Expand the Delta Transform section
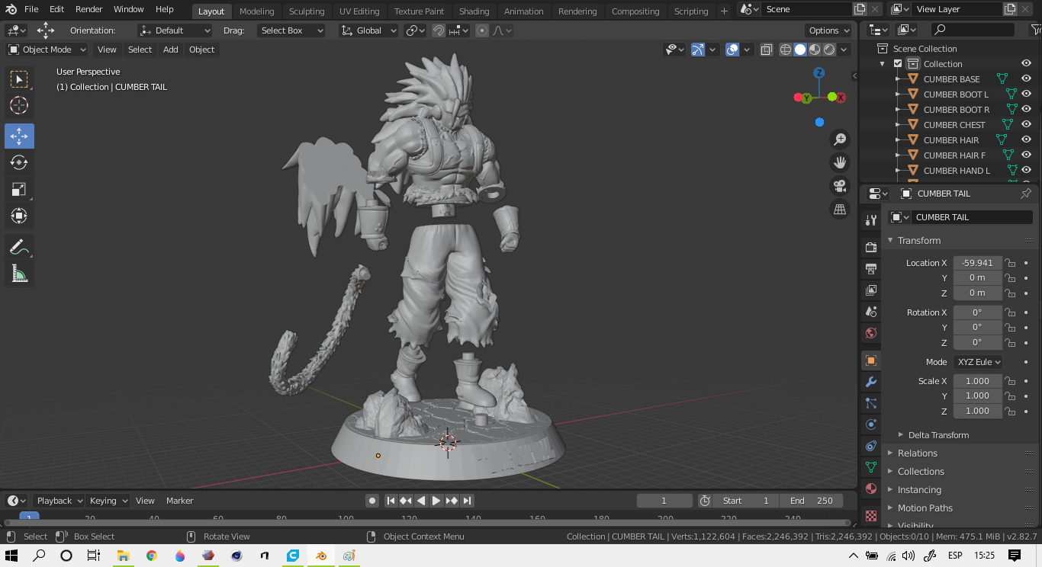Viewport: 1042px width, 567px height. click(x=937, y=435)
